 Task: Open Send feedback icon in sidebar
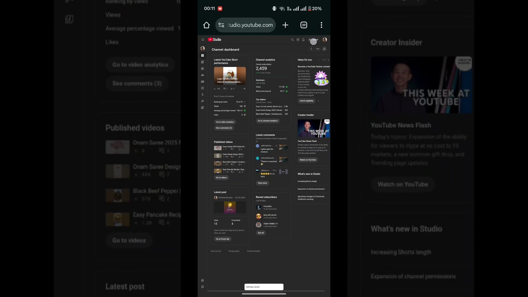click(203, 287)
